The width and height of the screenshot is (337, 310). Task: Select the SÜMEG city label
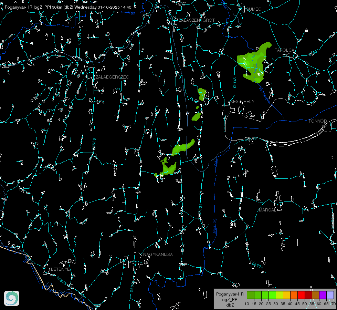tap(254, 9)
